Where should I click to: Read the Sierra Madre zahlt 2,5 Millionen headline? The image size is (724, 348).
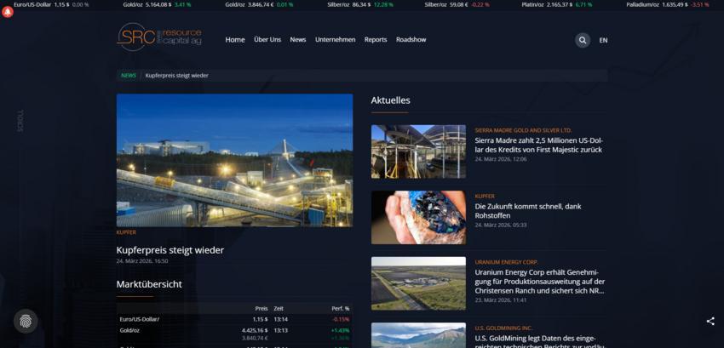coord(538,145)
